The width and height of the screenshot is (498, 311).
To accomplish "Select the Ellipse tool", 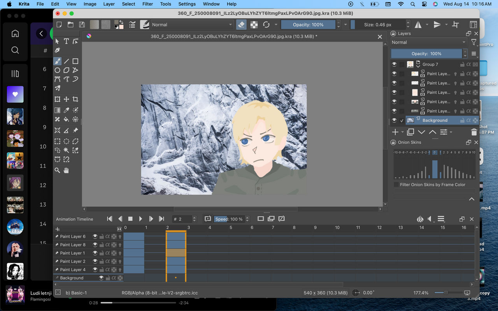I will click(57, 70).
